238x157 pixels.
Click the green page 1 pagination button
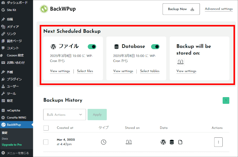pos(226,100)
